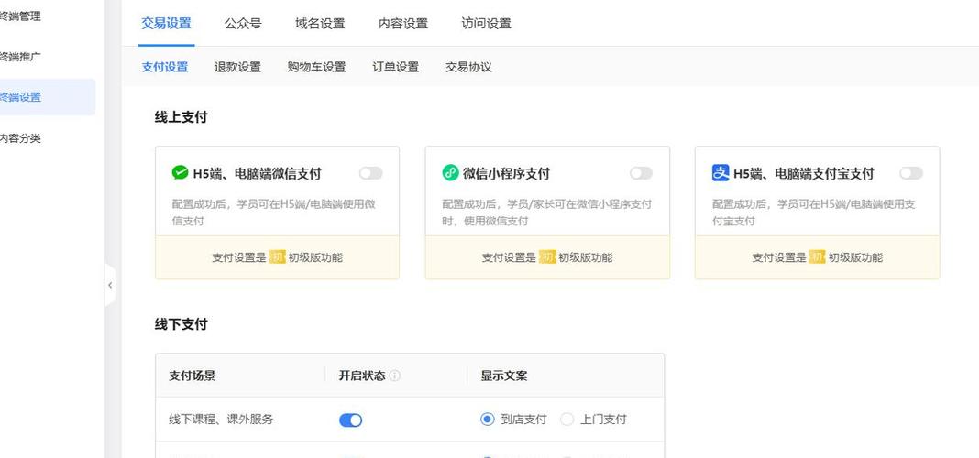Click 交易协议 sub-tab link

(468, 67)
